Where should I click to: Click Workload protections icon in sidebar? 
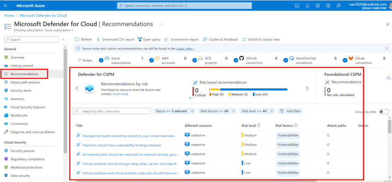(6, 167)
